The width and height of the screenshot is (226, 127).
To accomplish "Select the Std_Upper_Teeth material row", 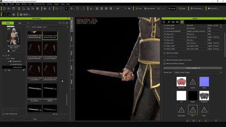I will [192, 46].
